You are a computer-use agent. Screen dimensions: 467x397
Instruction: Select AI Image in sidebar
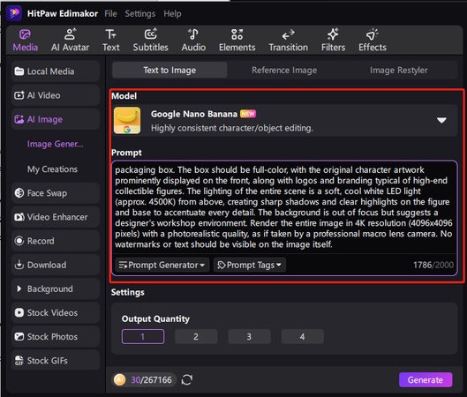[56, 119]
